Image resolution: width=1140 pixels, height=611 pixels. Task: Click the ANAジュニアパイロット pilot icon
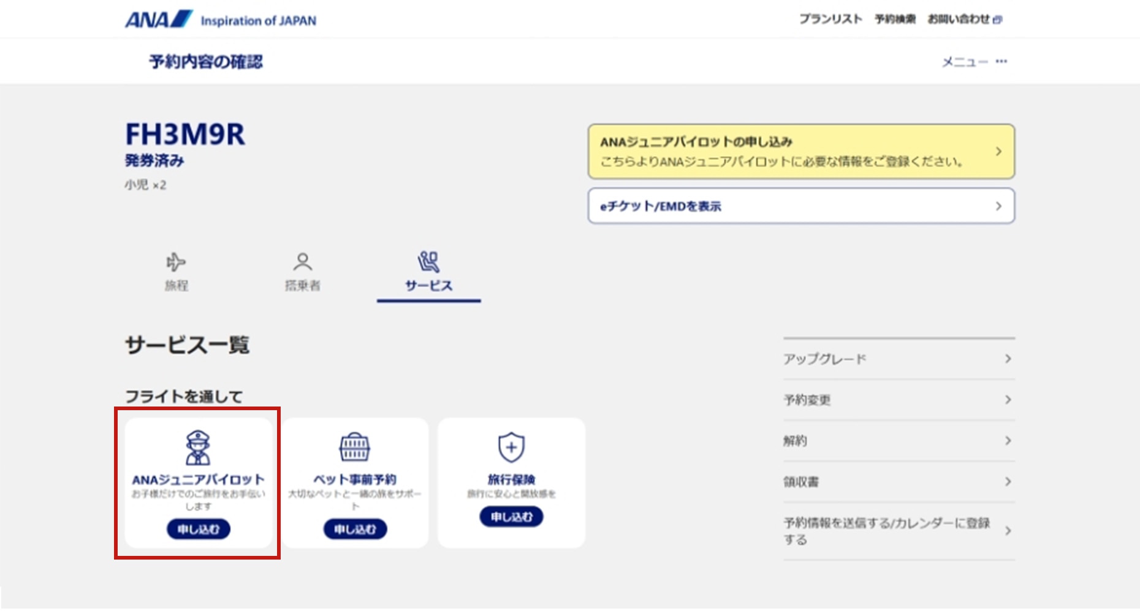coord(197,448)
